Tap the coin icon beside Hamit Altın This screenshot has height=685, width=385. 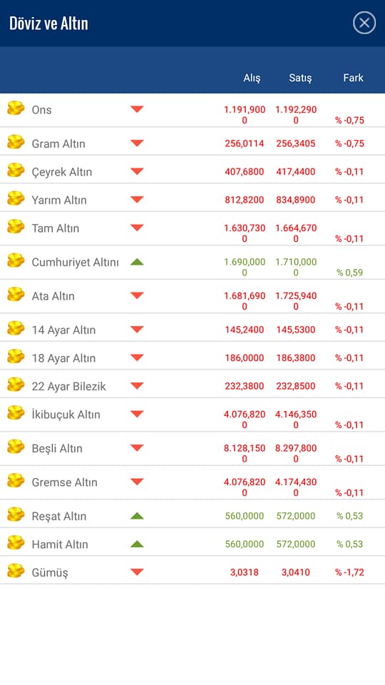pos(16,543)
